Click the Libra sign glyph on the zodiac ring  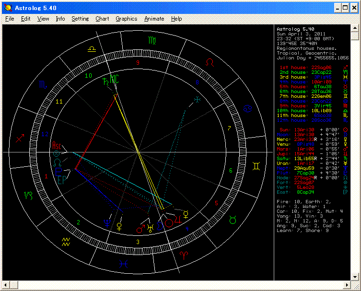pyautogui.click(x=91, y=49)
